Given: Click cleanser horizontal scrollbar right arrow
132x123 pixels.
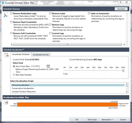Looking at the screenshot, I should [x=124, y=44].
